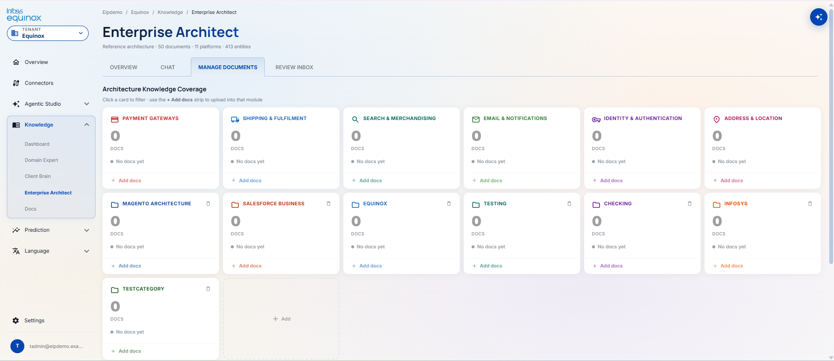The image size is (834, 361).
Task: Click the Knowledge breadcrumb link
Action: [x=170, y=12]
